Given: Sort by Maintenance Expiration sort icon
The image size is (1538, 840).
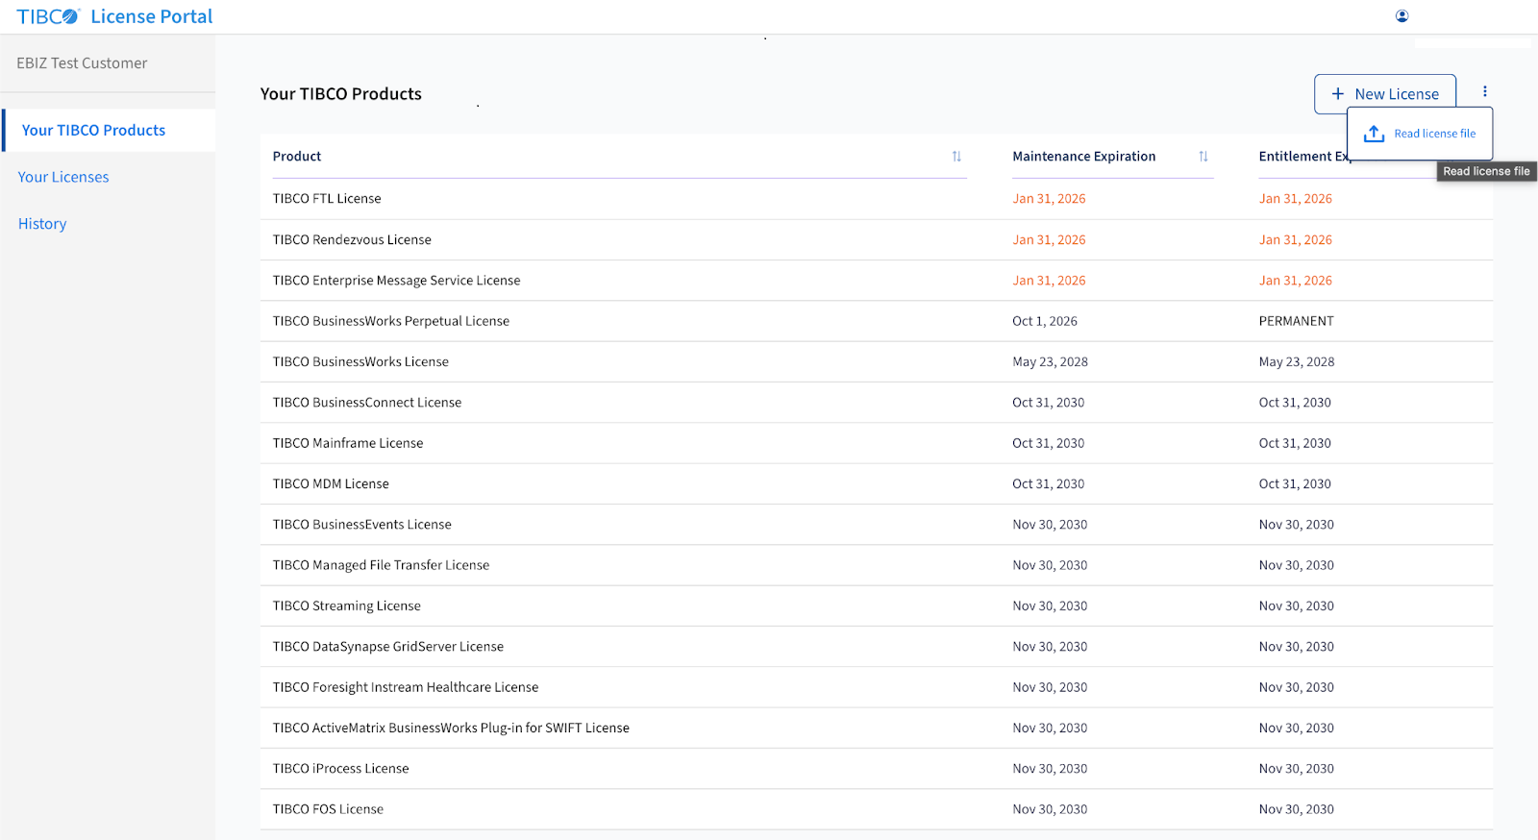Looking at the screenshot, I should pos(1203,157).
